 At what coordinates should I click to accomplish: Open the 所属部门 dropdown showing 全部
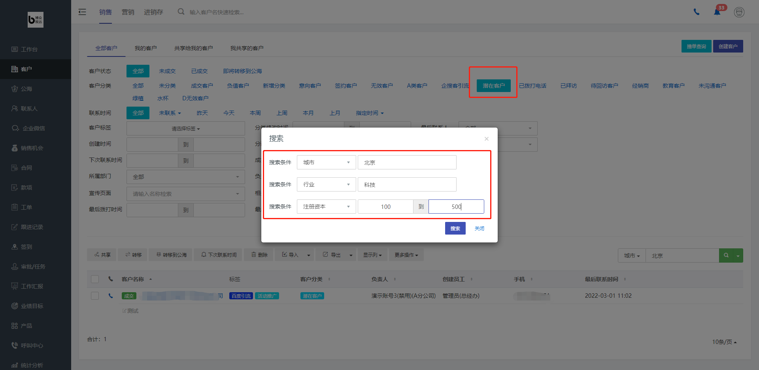pyautogui.click(x=186, y=177)
